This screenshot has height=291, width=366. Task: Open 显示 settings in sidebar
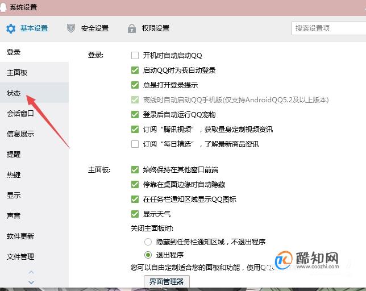pos(34,195)
